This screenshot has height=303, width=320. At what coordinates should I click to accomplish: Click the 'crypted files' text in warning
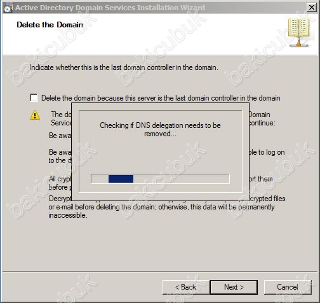point(268,199)
